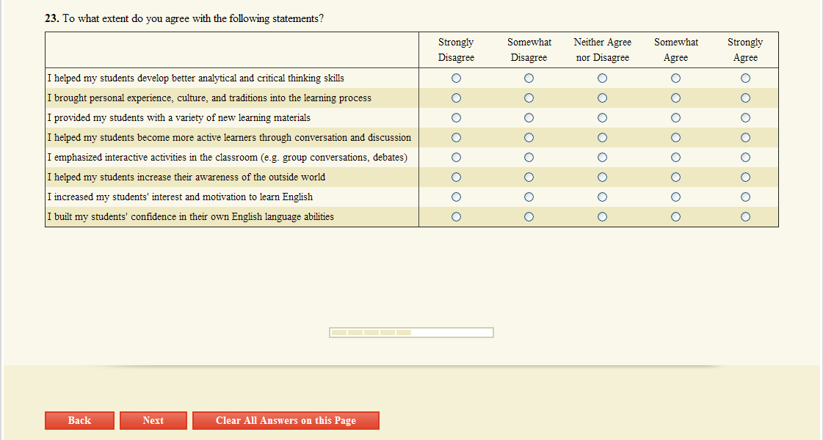This screenshot has height=440, width=823.
Task: Select Strongly Agree for emphasized interactive activities
Action: [745, 157]
